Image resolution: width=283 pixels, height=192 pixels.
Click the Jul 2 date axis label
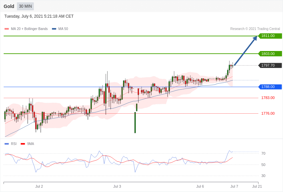[x=39, y=186]
